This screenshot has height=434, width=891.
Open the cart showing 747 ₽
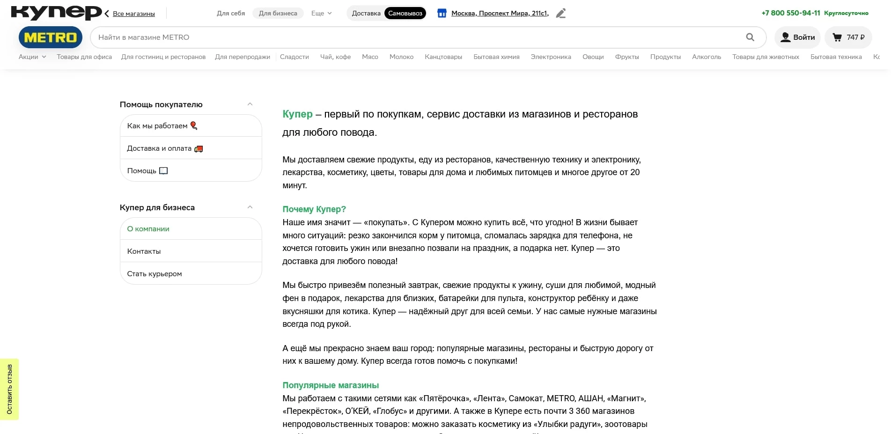click(848, 37)
